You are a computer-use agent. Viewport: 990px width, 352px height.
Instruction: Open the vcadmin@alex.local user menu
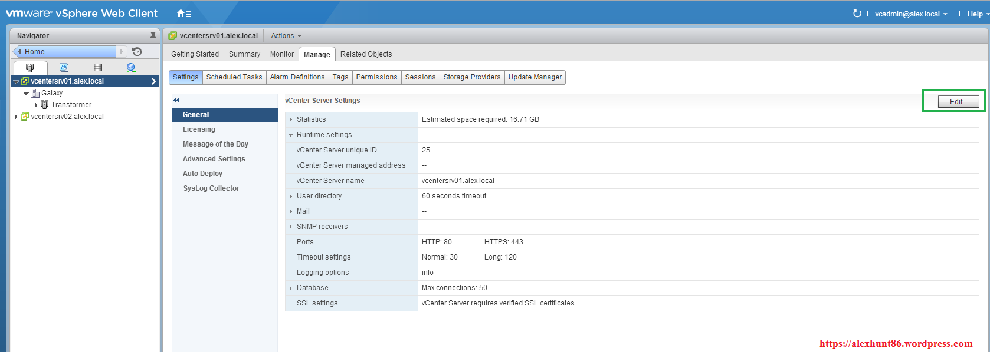(910, 14)
